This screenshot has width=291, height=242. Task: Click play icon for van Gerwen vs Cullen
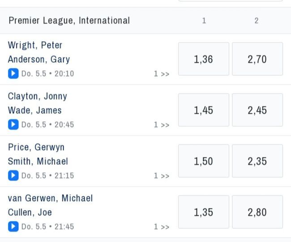[x=13, y=227]
